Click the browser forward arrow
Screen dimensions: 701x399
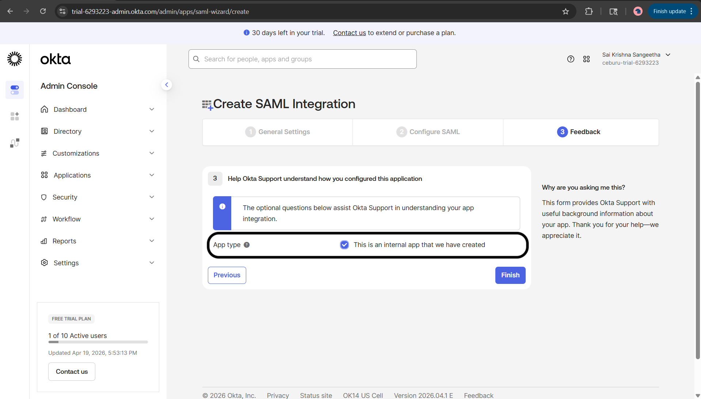click(x=26, y=11)
